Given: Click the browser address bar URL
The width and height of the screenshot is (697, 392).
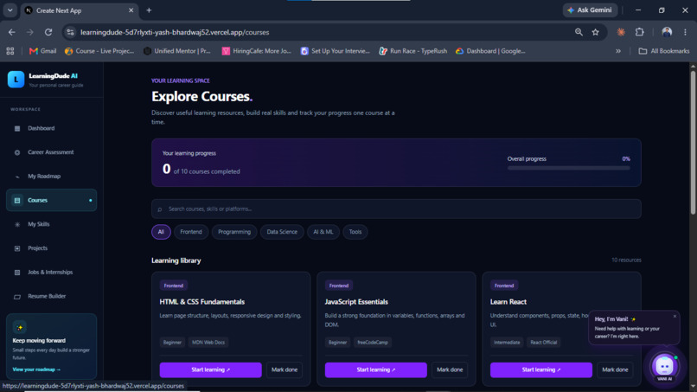Looking at the screenshot, I should pyautogui.click(x=175, y=33).
